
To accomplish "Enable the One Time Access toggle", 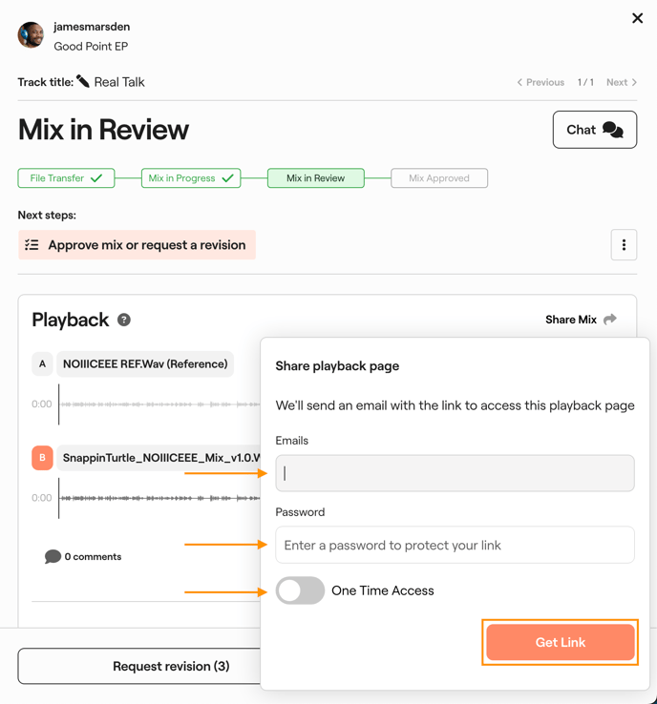I will [301, 590].
